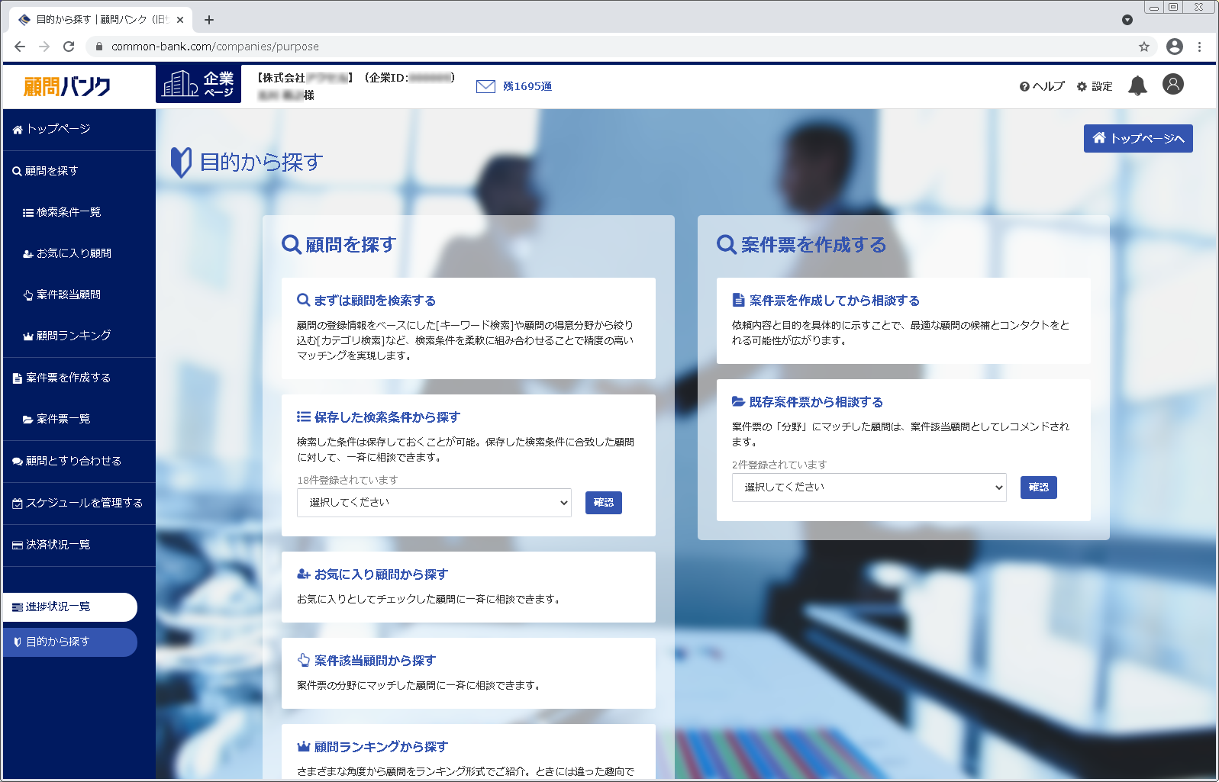
Task: Click browser forward arrow
Action: tap(44, 47)
